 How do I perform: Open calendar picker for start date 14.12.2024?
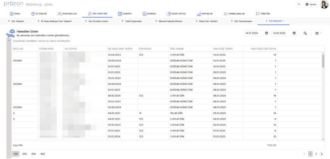tap(267, 33)
